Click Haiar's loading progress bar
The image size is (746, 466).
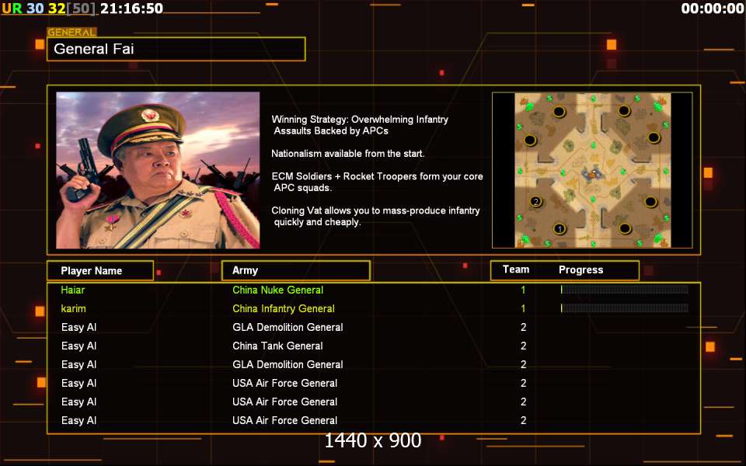click(624, 290)
